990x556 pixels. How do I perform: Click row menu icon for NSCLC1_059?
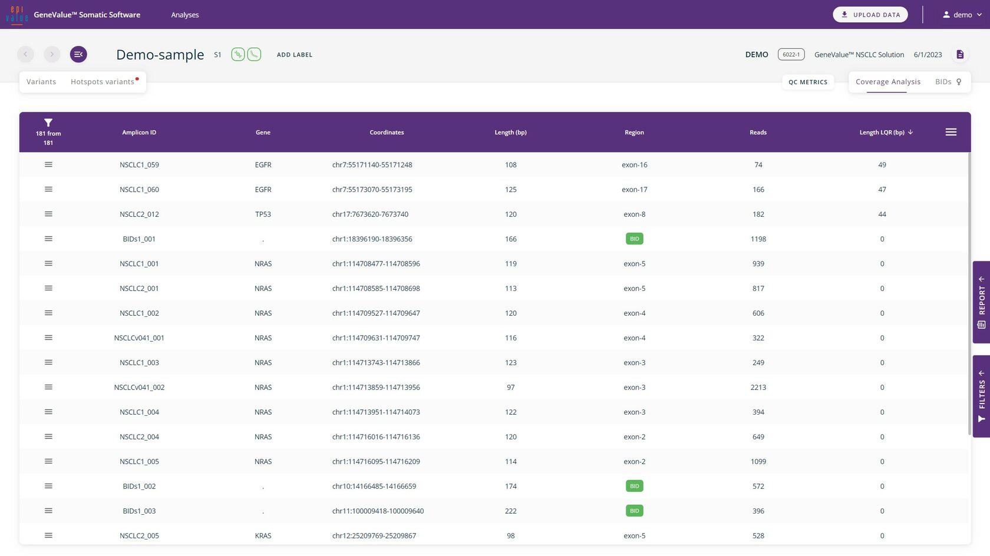point(48,164)
